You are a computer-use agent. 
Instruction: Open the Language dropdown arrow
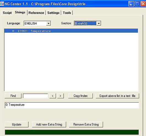(x=48, y=23)
